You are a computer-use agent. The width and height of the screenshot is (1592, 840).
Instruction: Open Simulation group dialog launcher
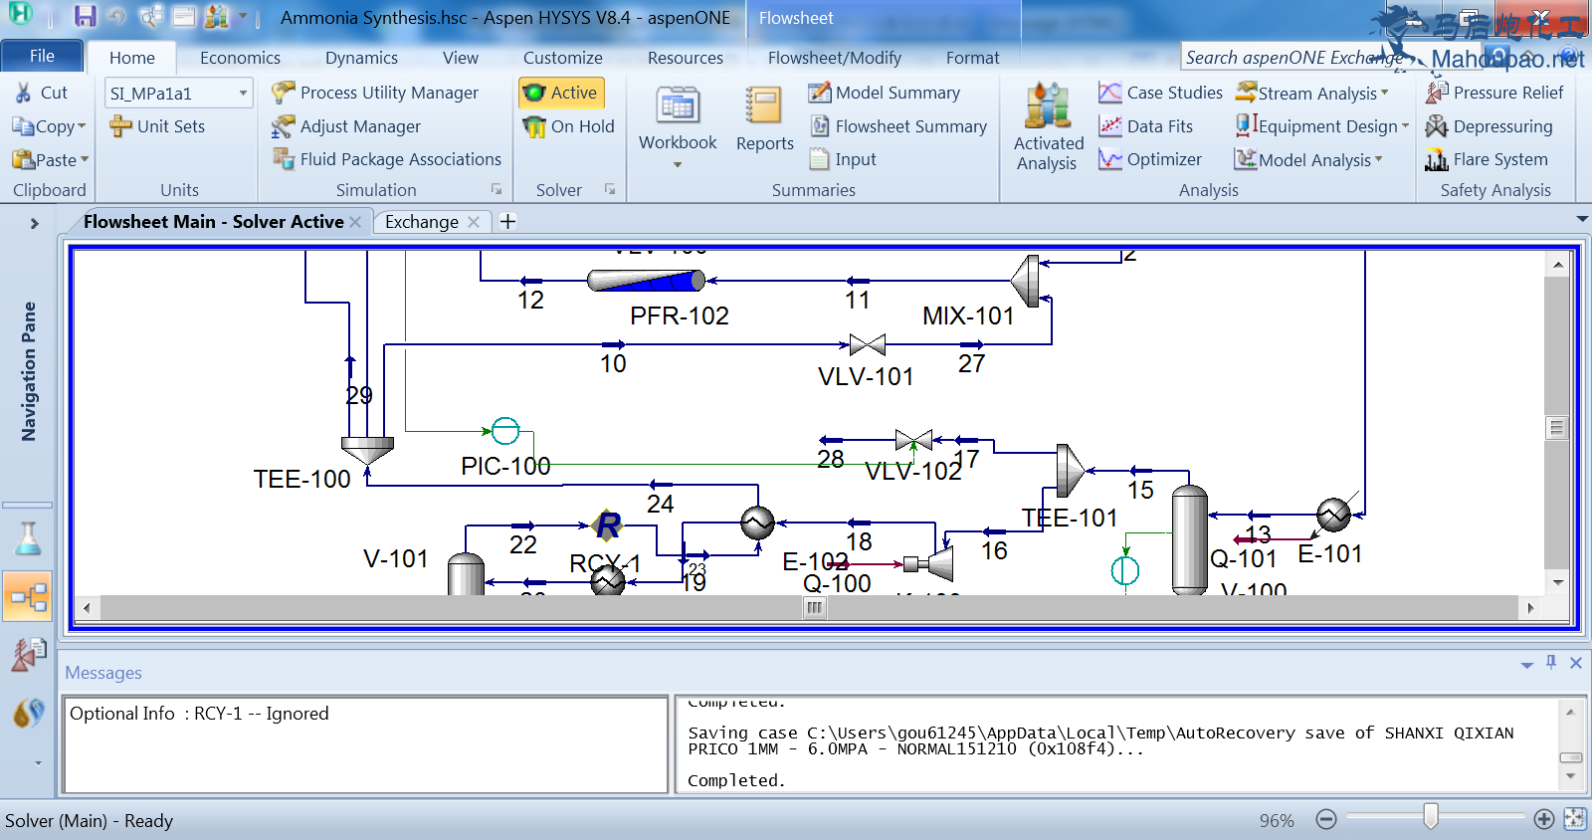497,189
